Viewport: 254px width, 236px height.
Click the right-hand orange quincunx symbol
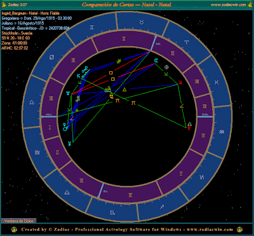pos(133,103)
